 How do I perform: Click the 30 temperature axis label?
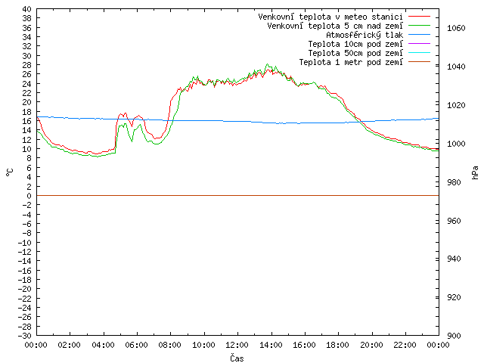click(27, 56)
